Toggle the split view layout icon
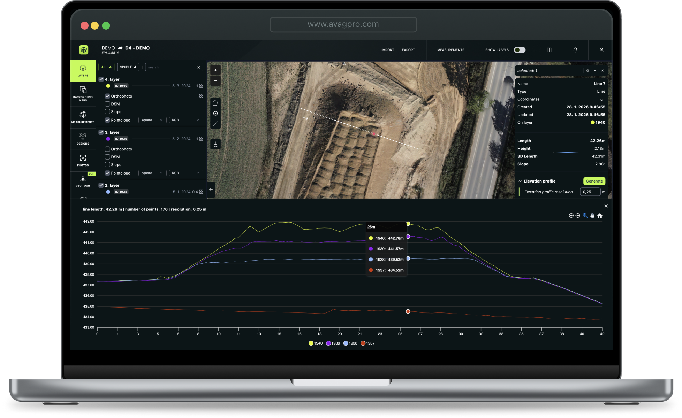The image size is (682, 418). click(549, 50)
